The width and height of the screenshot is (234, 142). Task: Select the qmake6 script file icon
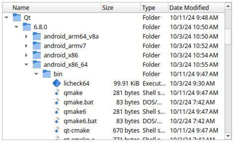pyautogui.click(x=57, y=112)
